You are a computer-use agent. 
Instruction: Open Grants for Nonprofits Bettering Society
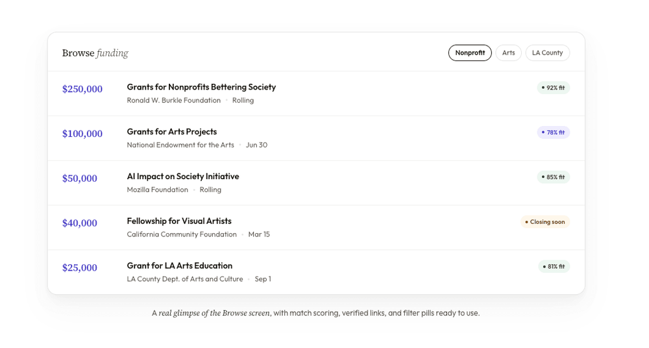(201, 87)
